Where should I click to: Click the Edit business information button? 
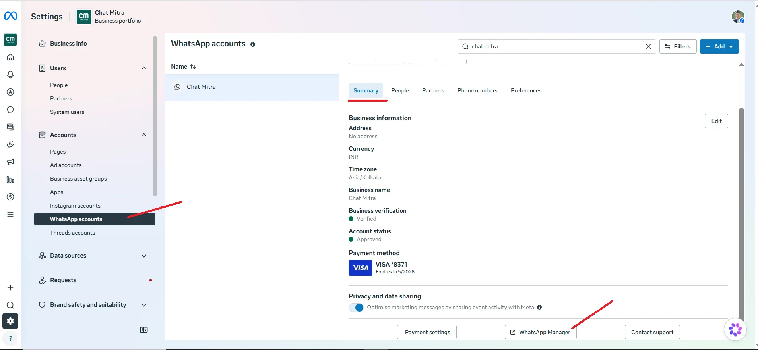point(716,121)
